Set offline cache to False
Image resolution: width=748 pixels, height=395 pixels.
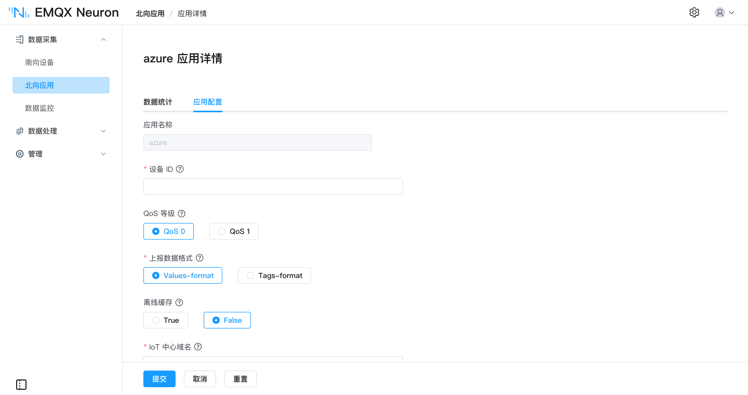(227, 320)
